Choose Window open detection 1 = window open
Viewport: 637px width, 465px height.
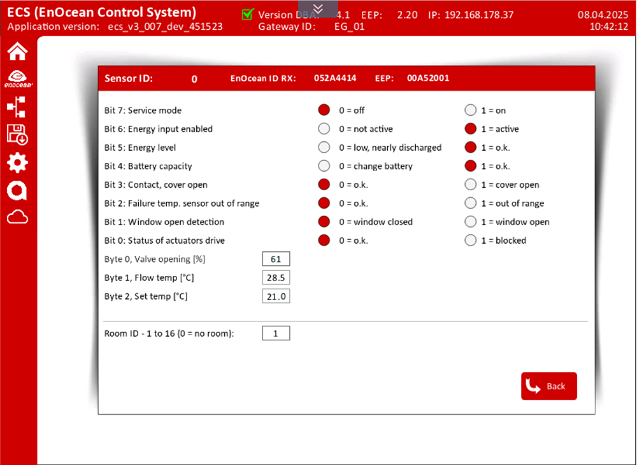[x=471, y=222]
